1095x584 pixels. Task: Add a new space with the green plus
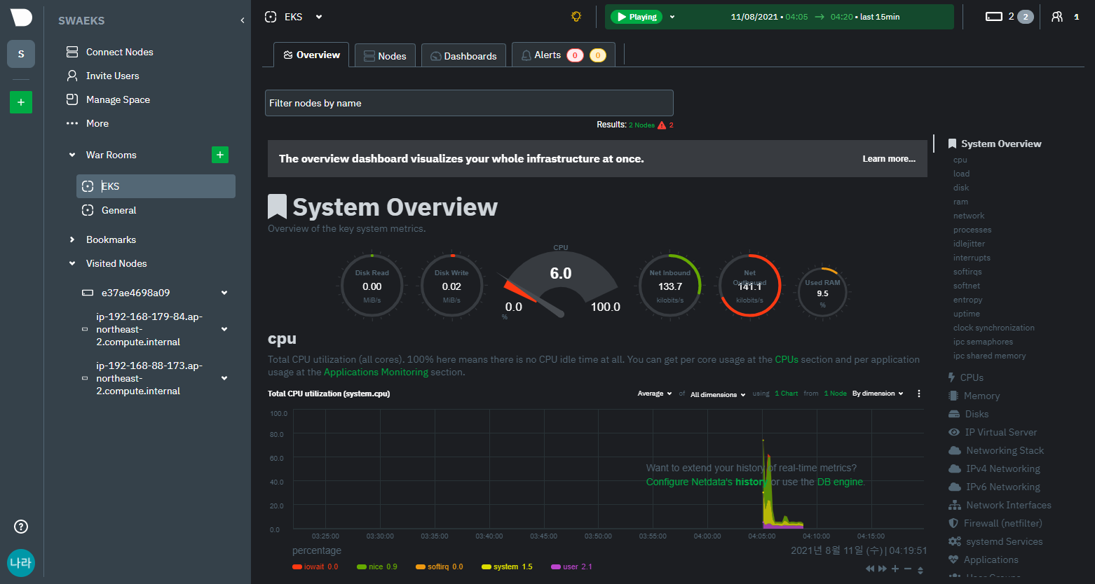point(21,102)
